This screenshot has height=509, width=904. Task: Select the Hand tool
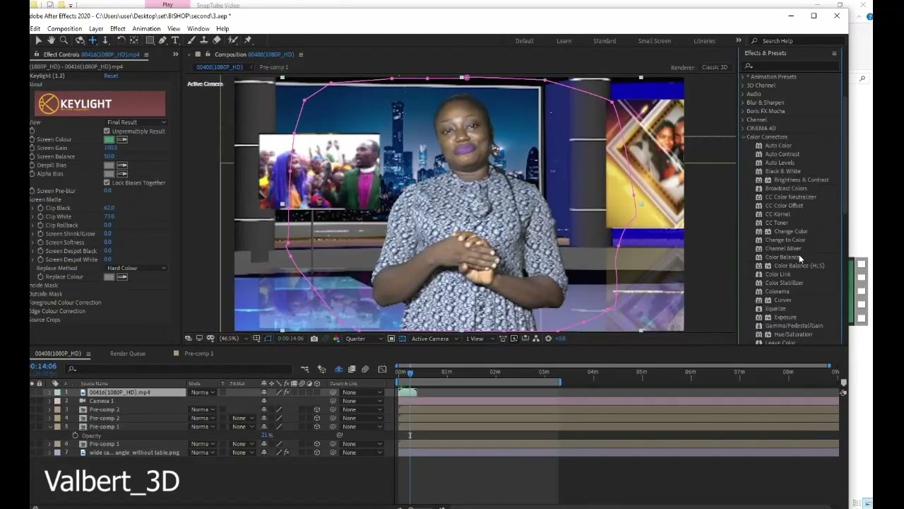[x=51, y=40]
